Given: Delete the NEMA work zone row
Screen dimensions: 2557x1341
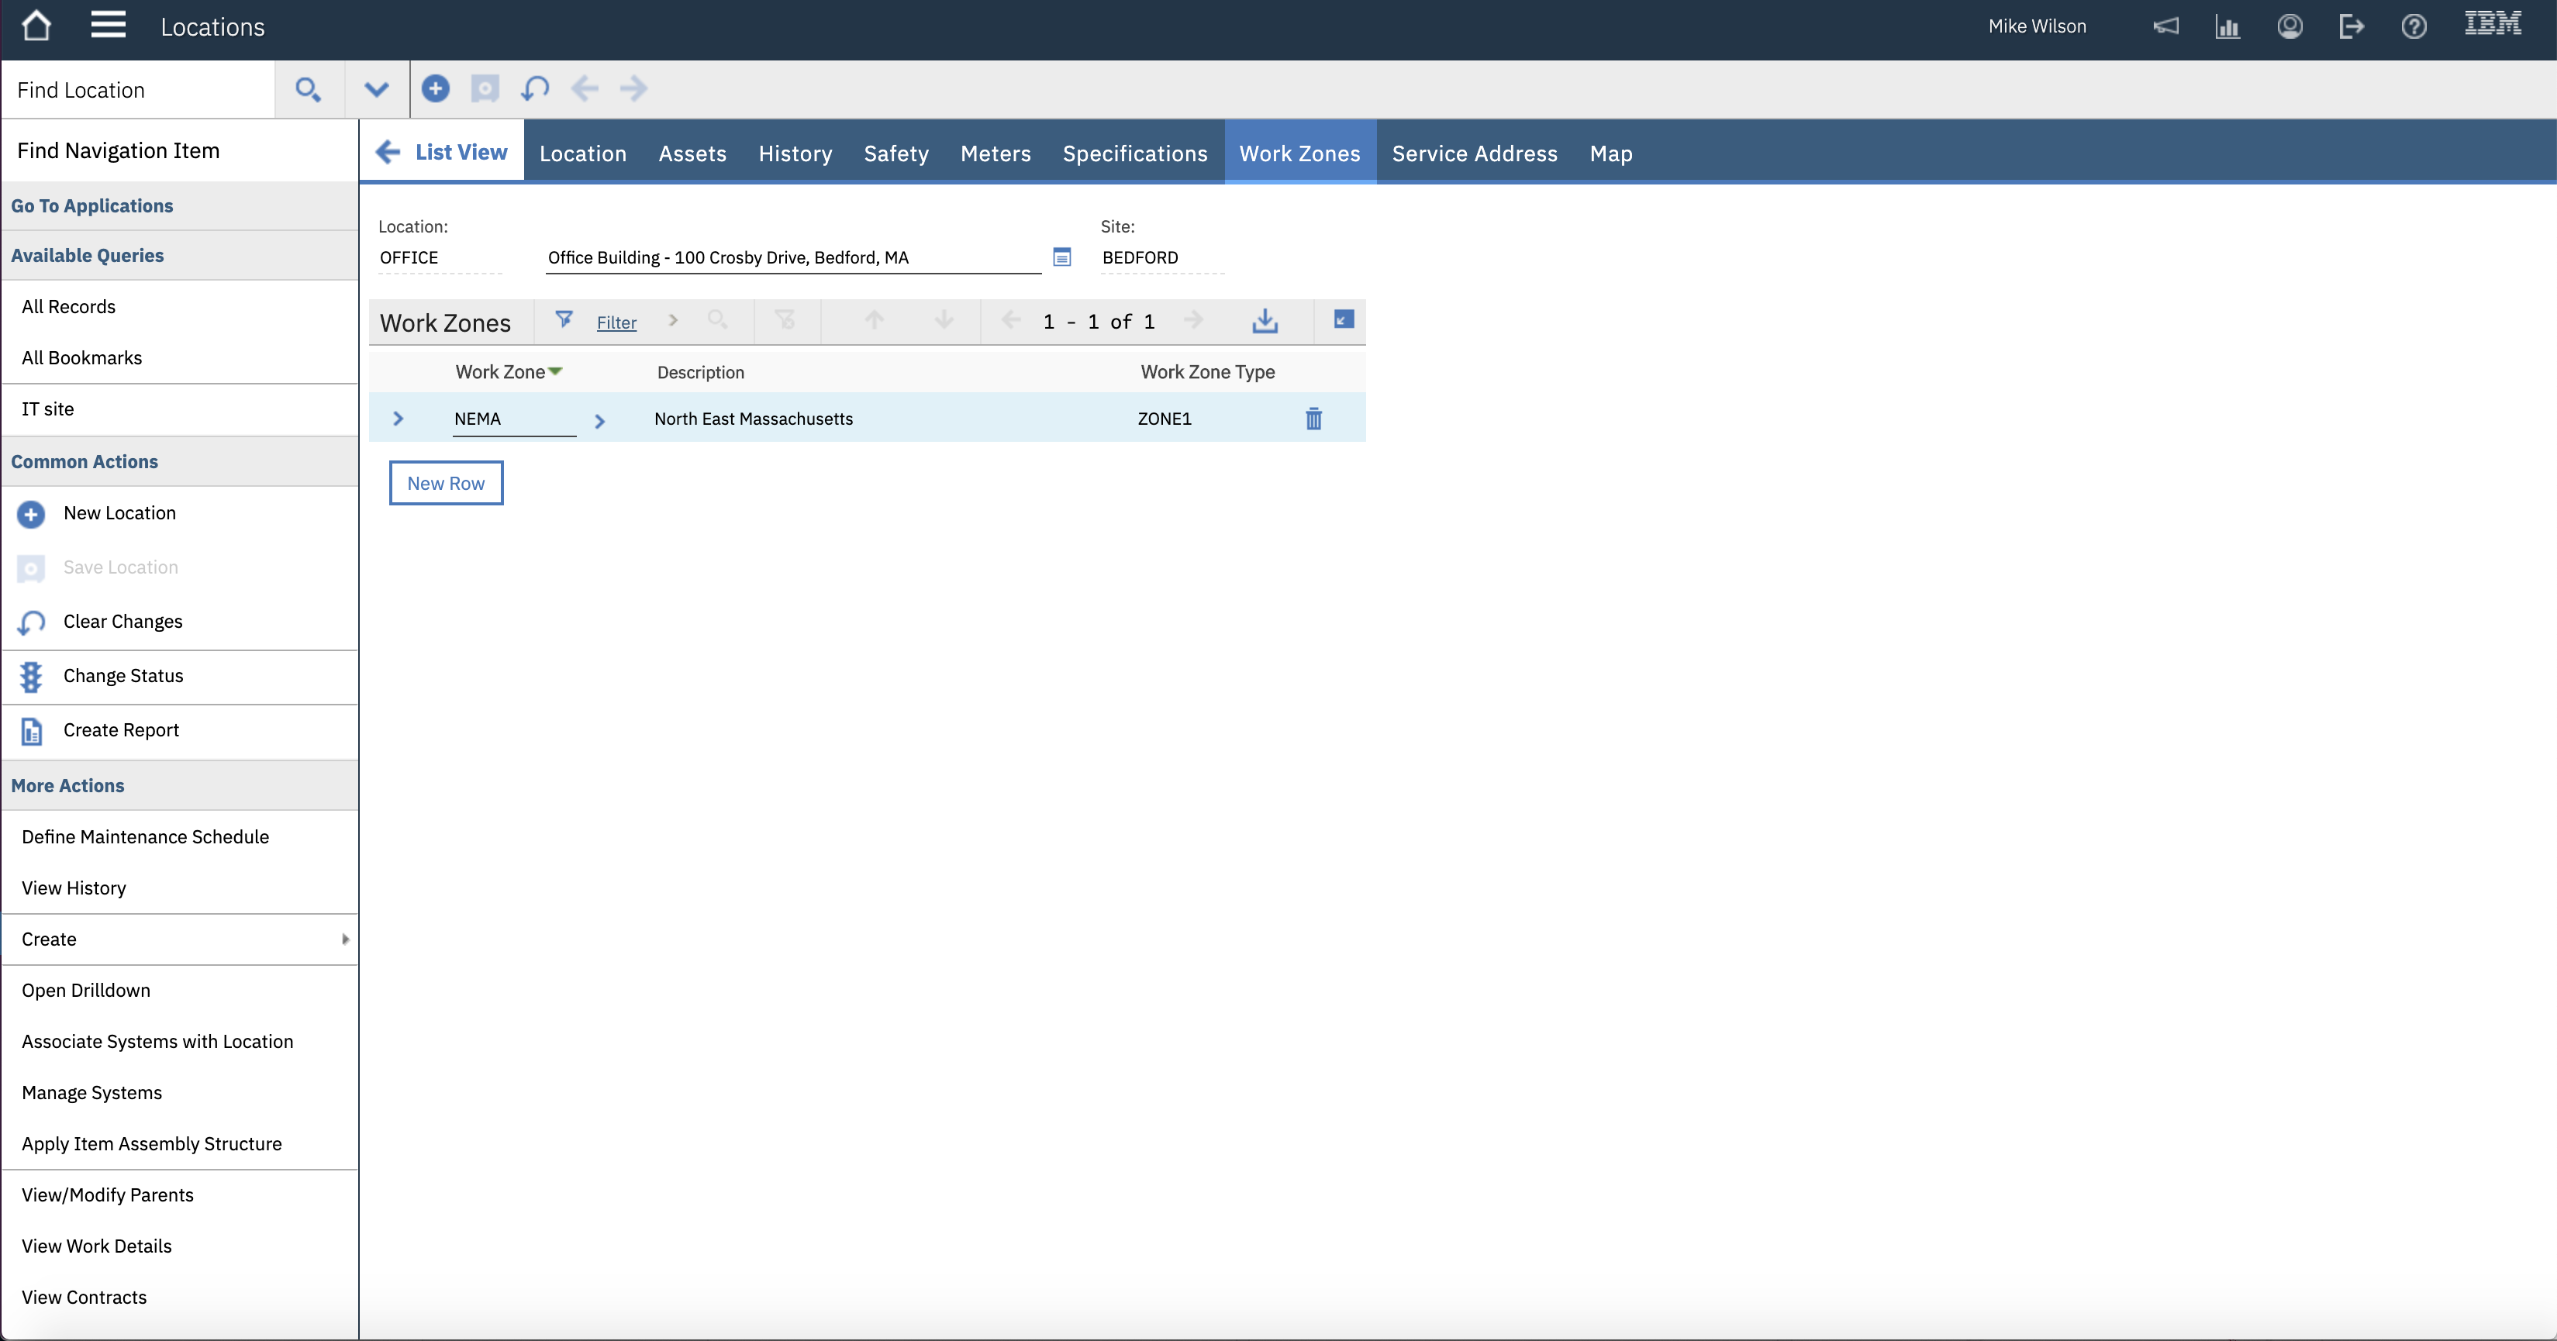Looking at the screenshot, I should tap(1313, 419).
